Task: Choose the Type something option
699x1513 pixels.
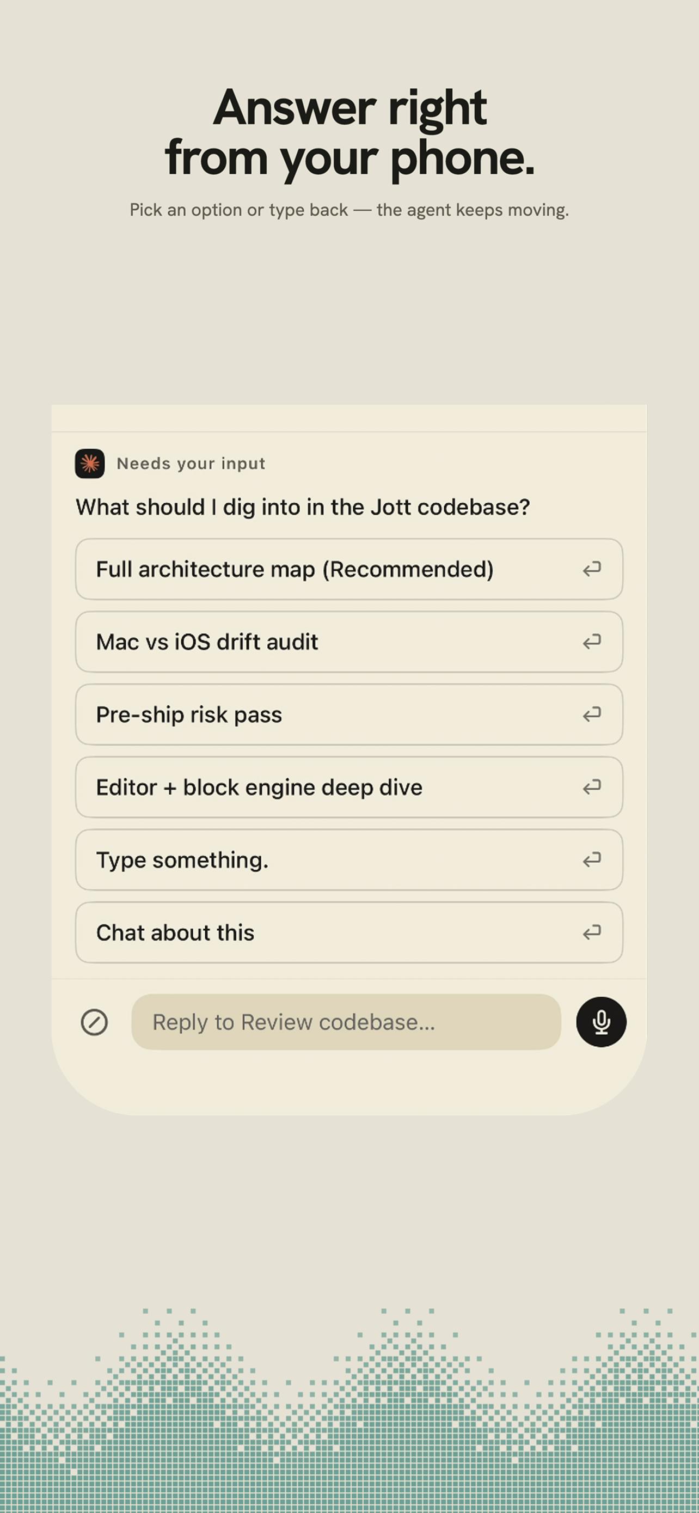Action: point(349,860)
